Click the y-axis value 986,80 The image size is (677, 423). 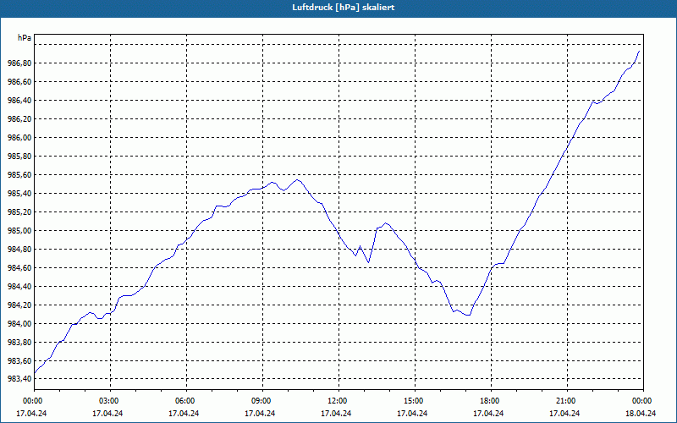coord(19,63)
